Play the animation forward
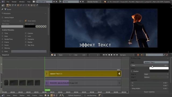The height and width of the screenshot is (97, 172). [112, 55]
